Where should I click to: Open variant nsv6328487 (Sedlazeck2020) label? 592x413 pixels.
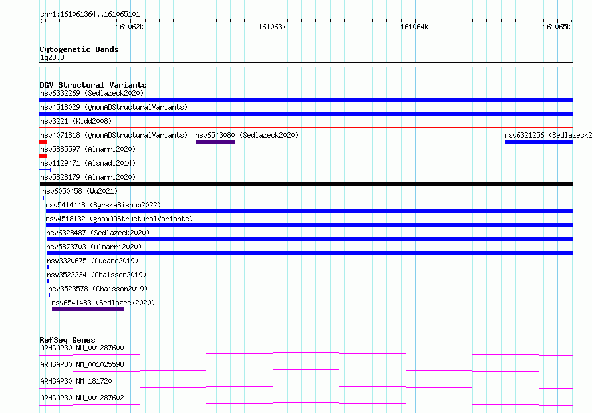[98, 233]
